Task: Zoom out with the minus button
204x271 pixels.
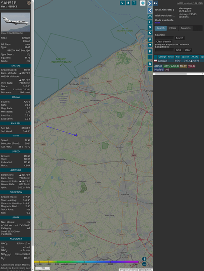Action: tap(144, 264)
